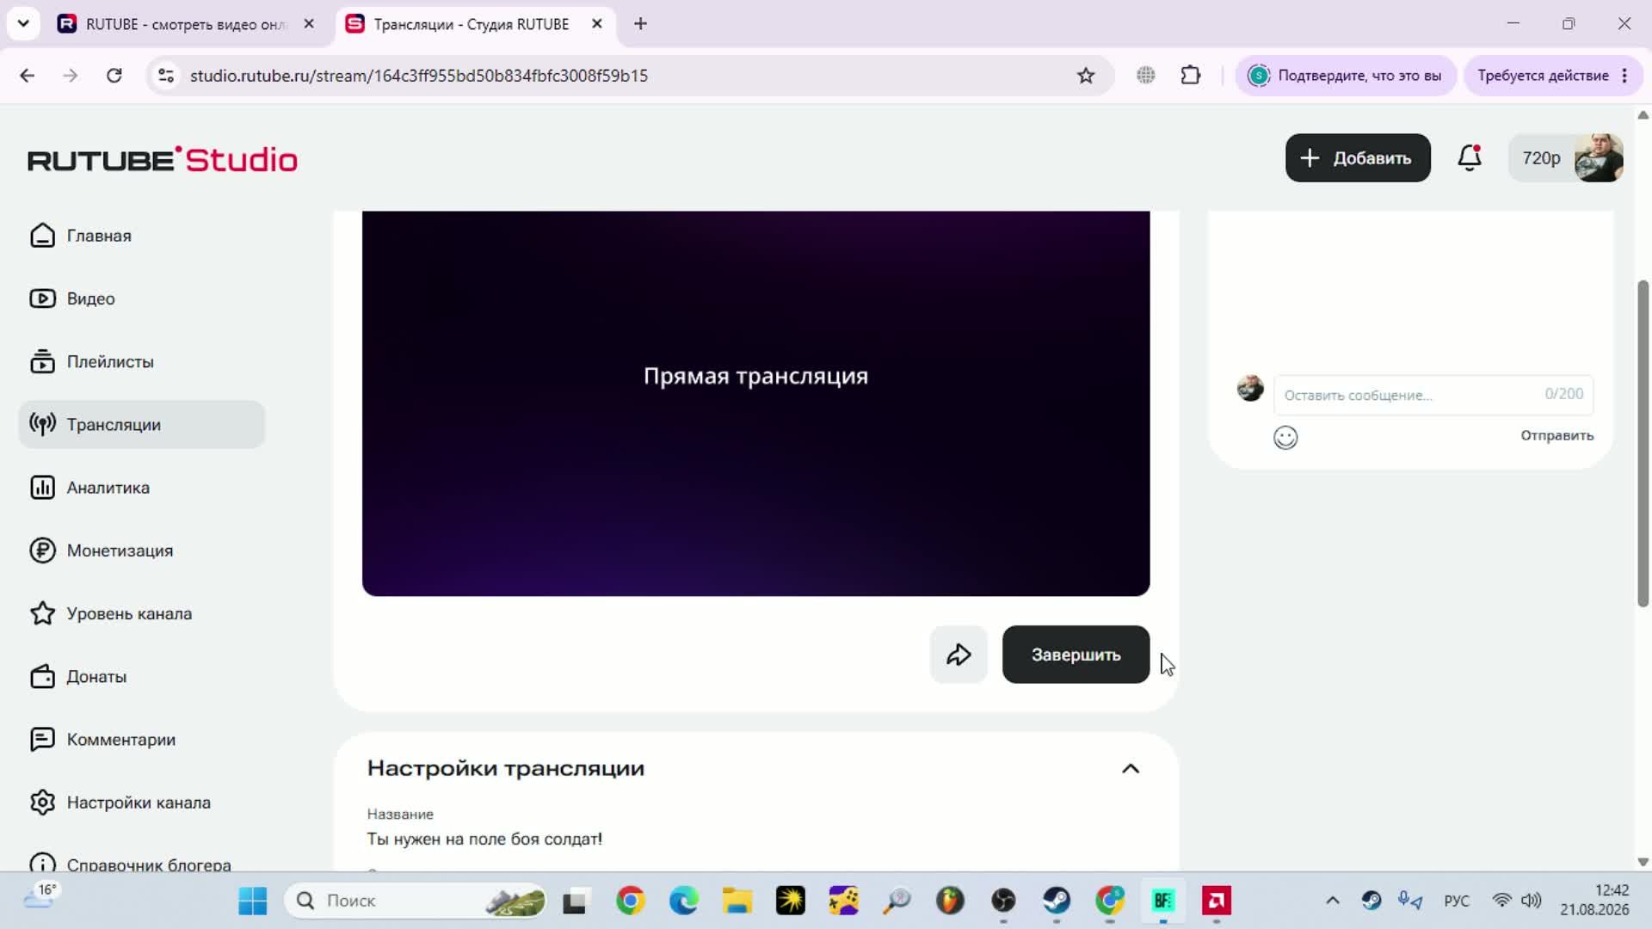Reload the current page
1652x929 pixels.
[x=114, y=76]
